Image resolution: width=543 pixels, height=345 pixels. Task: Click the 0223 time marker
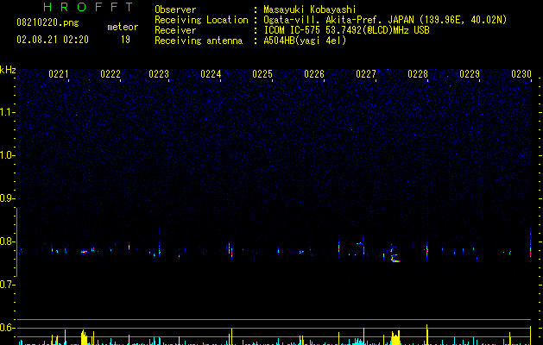coord(159,74)
